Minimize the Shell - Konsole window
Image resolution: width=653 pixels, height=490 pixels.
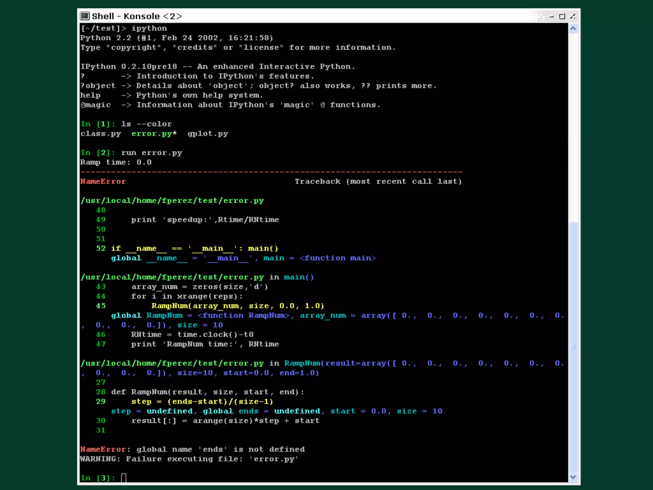coord(552,16)
